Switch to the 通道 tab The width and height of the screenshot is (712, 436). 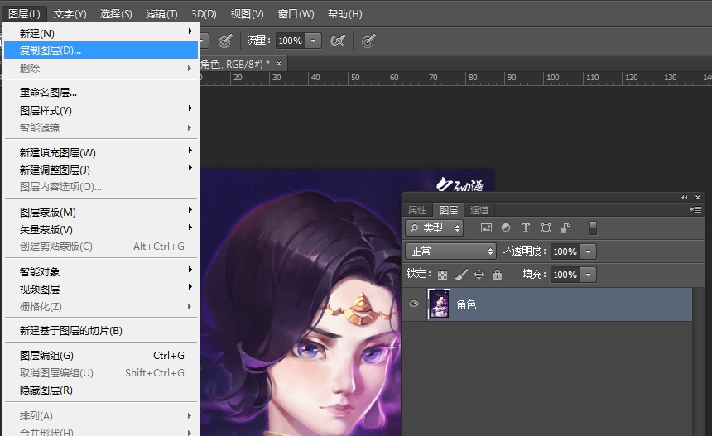pyautogui.click(x=479, y=210)
